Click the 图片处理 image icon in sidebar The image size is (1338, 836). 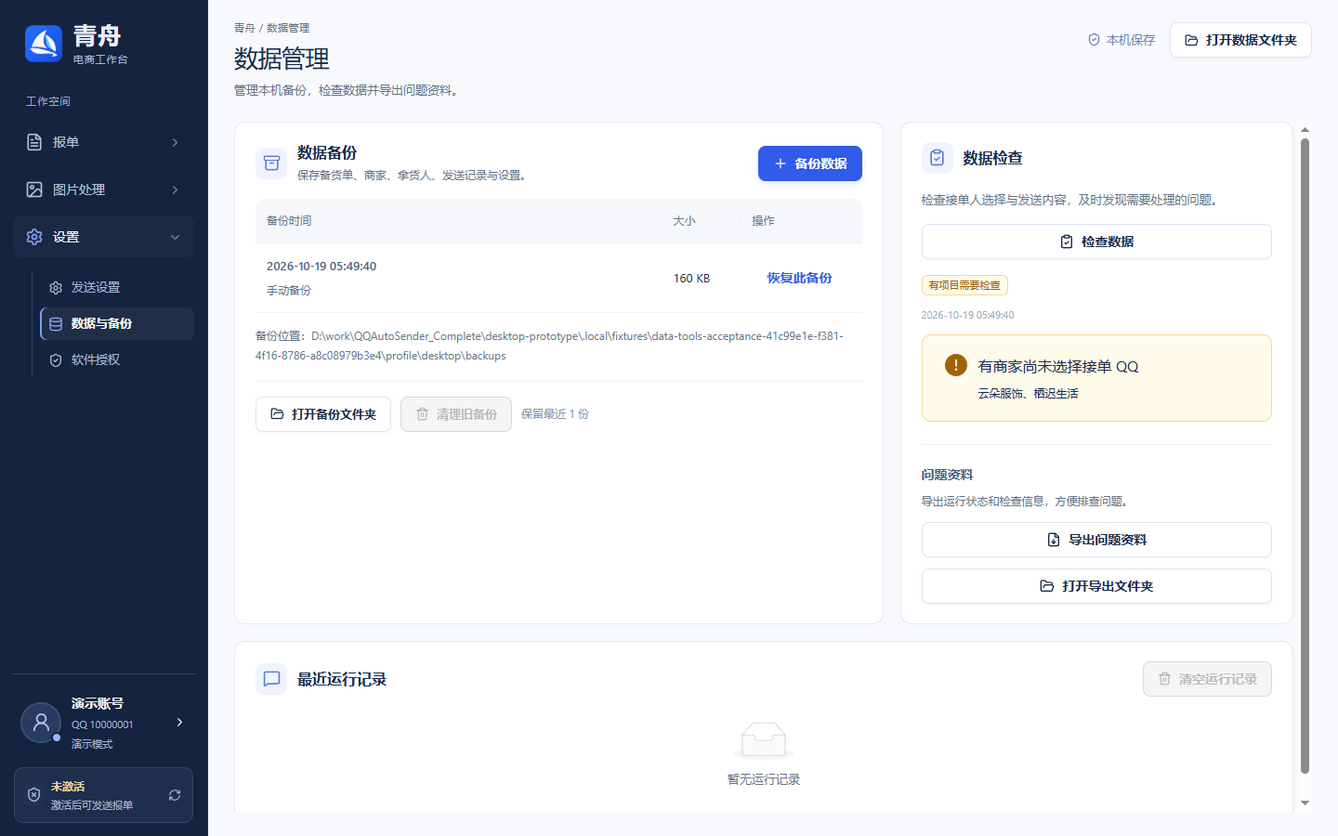tap(34, 189)
